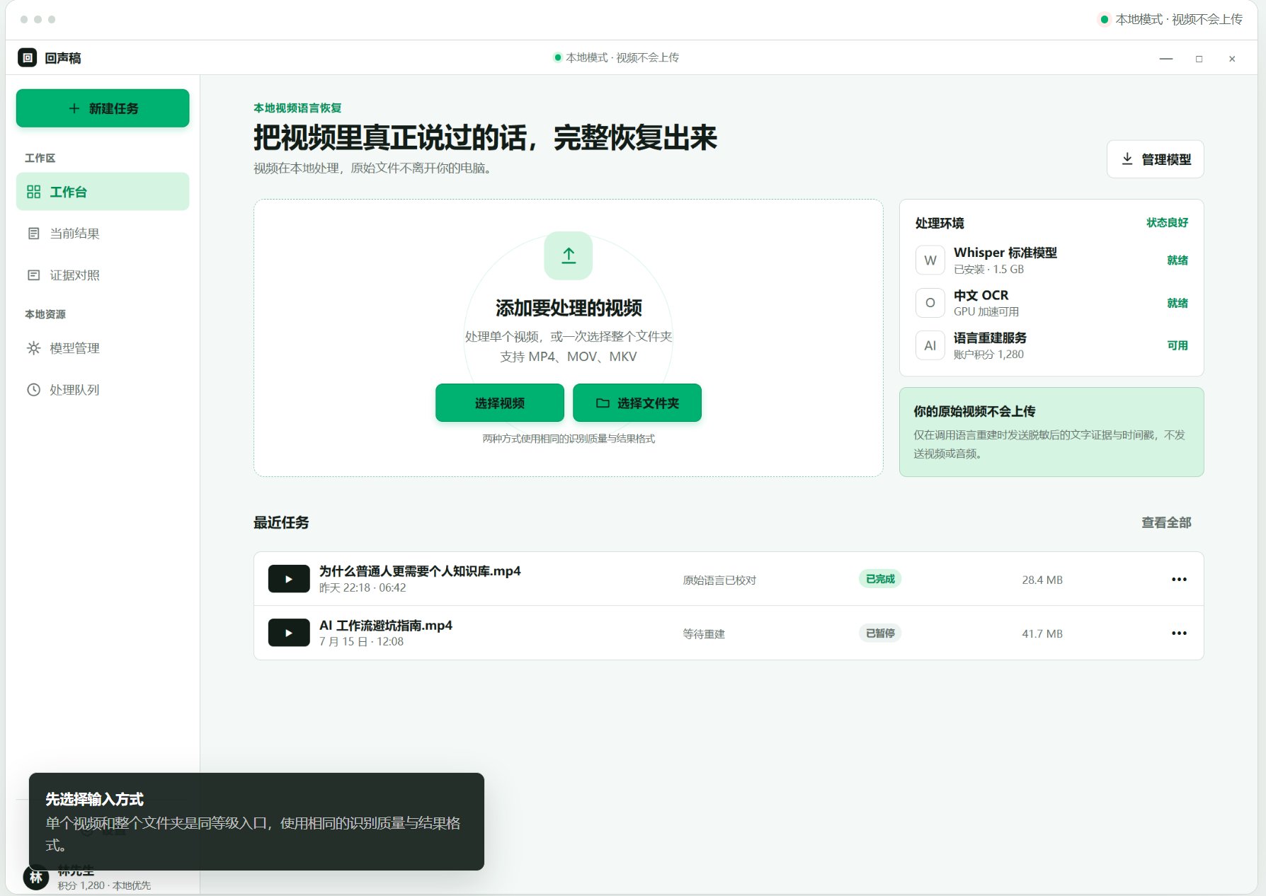Open more options for AI 工作流避坑指南.mp4

1179,633
